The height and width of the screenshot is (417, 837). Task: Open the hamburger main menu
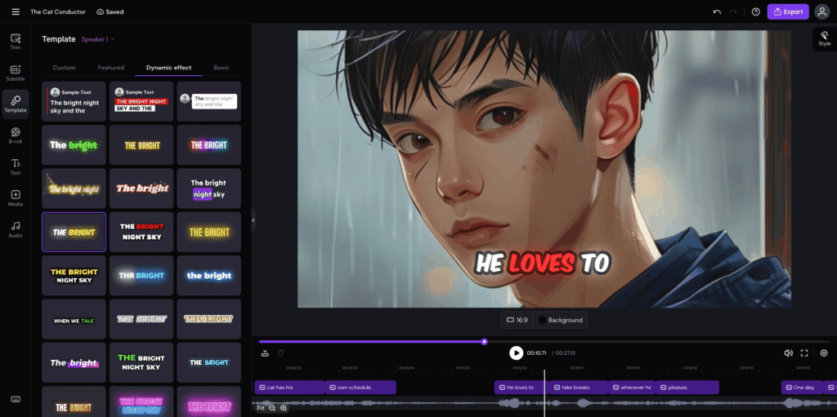(x=16, y=12)
